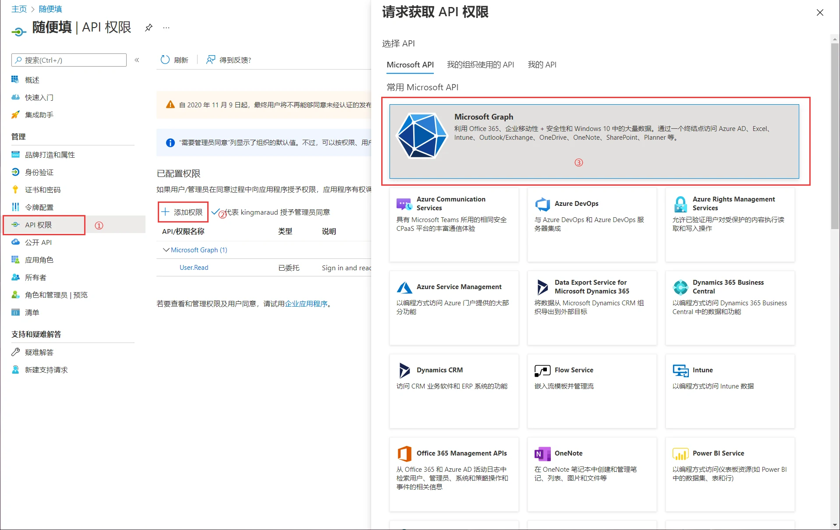Click the panel's vertical scrollbar down arrow

835,525
